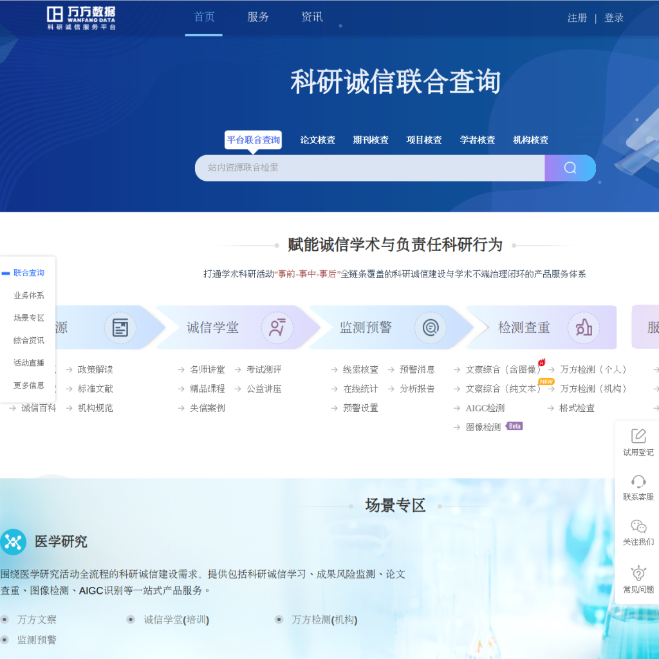
Task: Select the 论文核查 search tab
Action: (x=317, y=140)
